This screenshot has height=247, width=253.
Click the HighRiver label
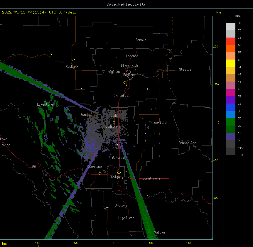(126, 218)
